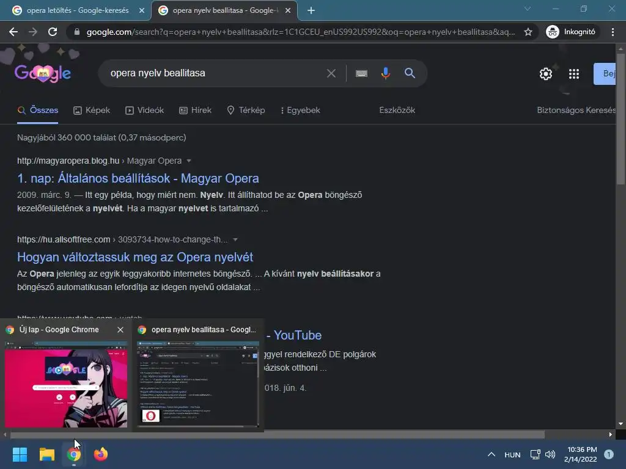Select 'Új lap - Google Chrome' window thumbnail
Screen dimensions: 626x469
pyautogui.click(x=66, y=384)
